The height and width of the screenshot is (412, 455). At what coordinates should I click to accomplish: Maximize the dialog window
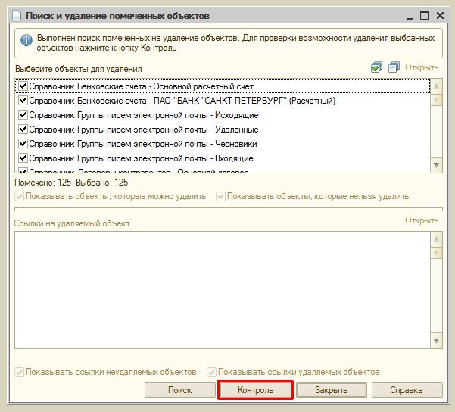point(425,15)
